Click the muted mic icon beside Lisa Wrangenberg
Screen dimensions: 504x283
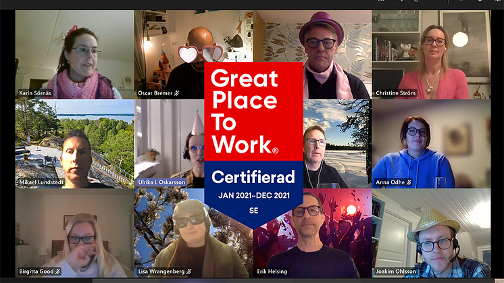(189, 272)
